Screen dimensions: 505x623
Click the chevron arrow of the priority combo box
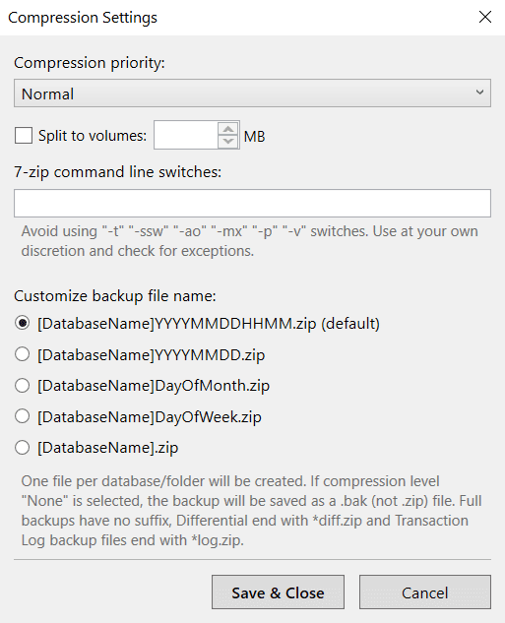pyautogui.click(x=479, y=93)
